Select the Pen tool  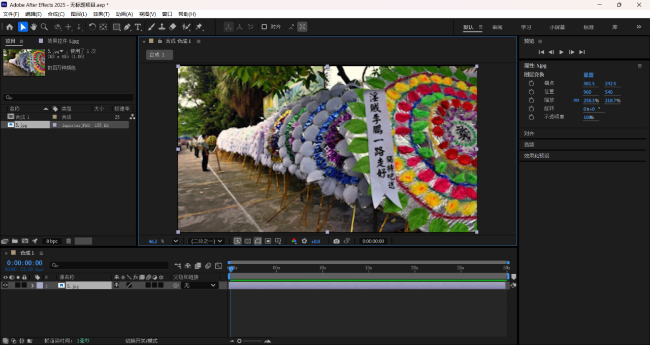(127, 27)
